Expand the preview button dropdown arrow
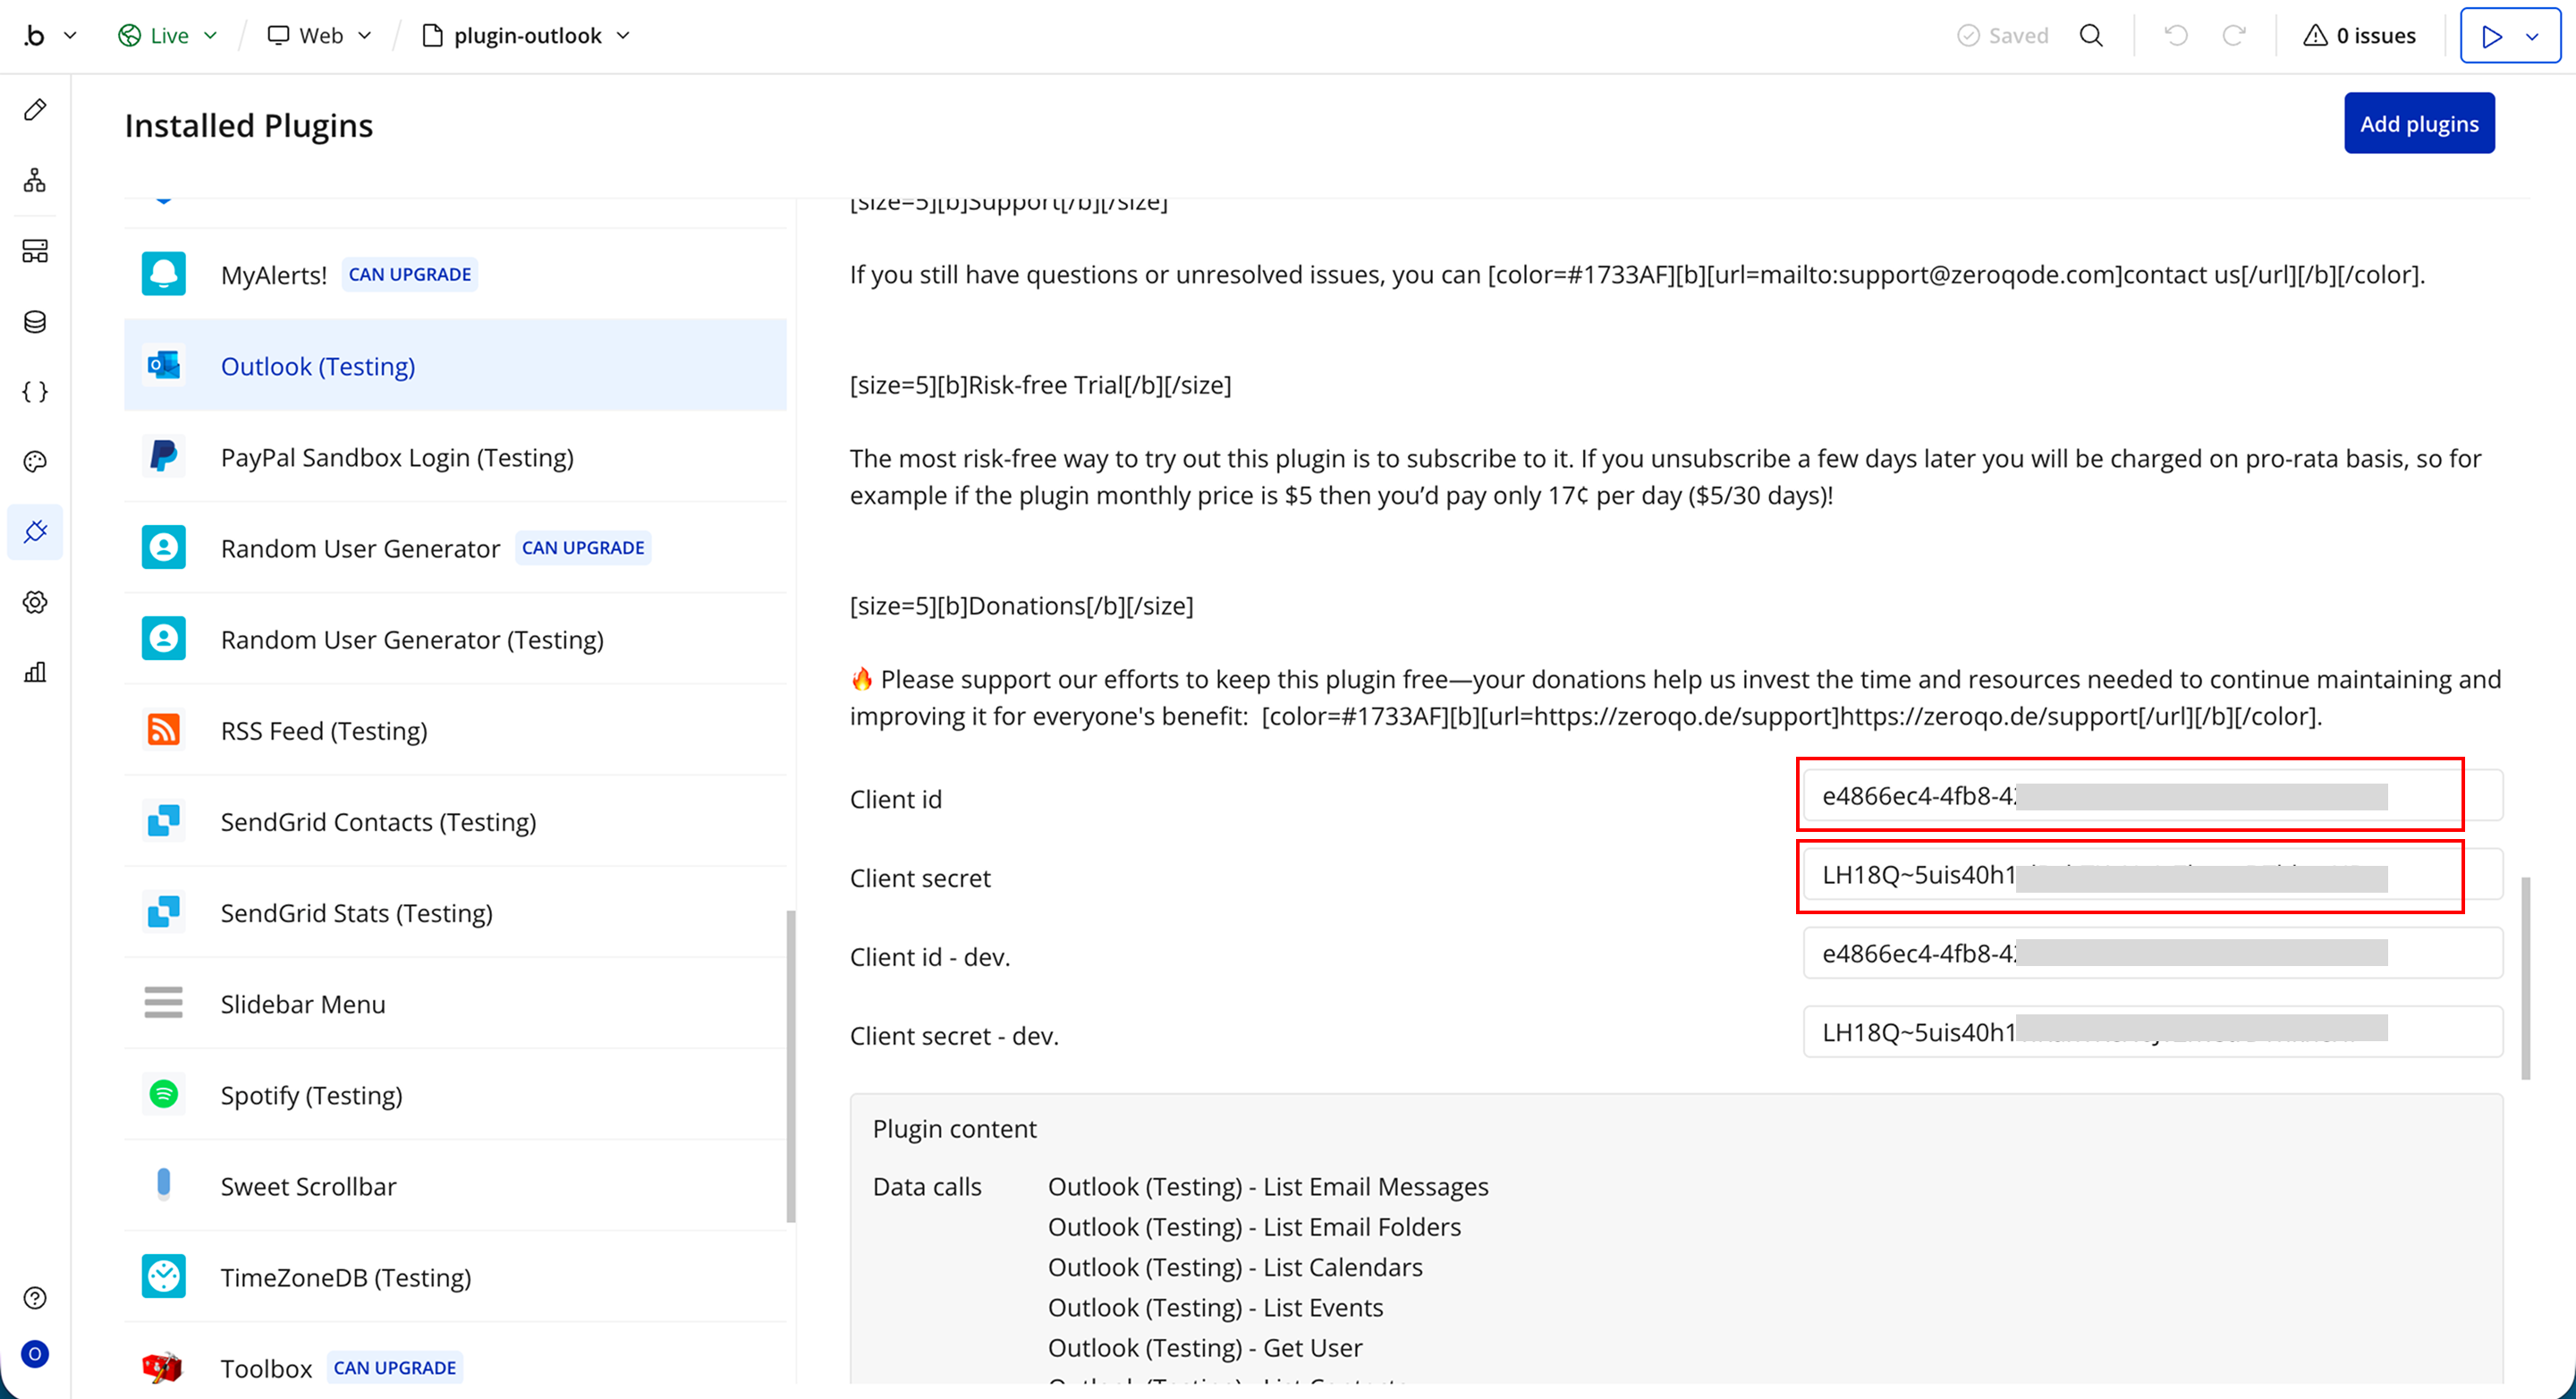 [2532, 37]
